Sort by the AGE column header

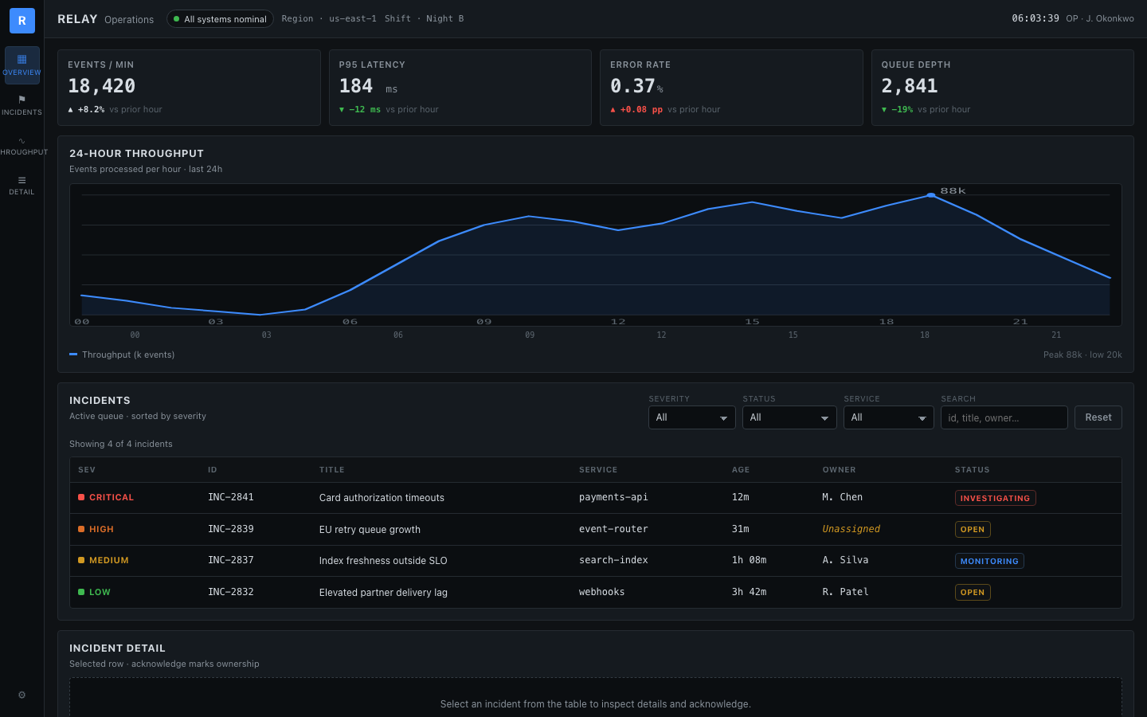(741, 470)
